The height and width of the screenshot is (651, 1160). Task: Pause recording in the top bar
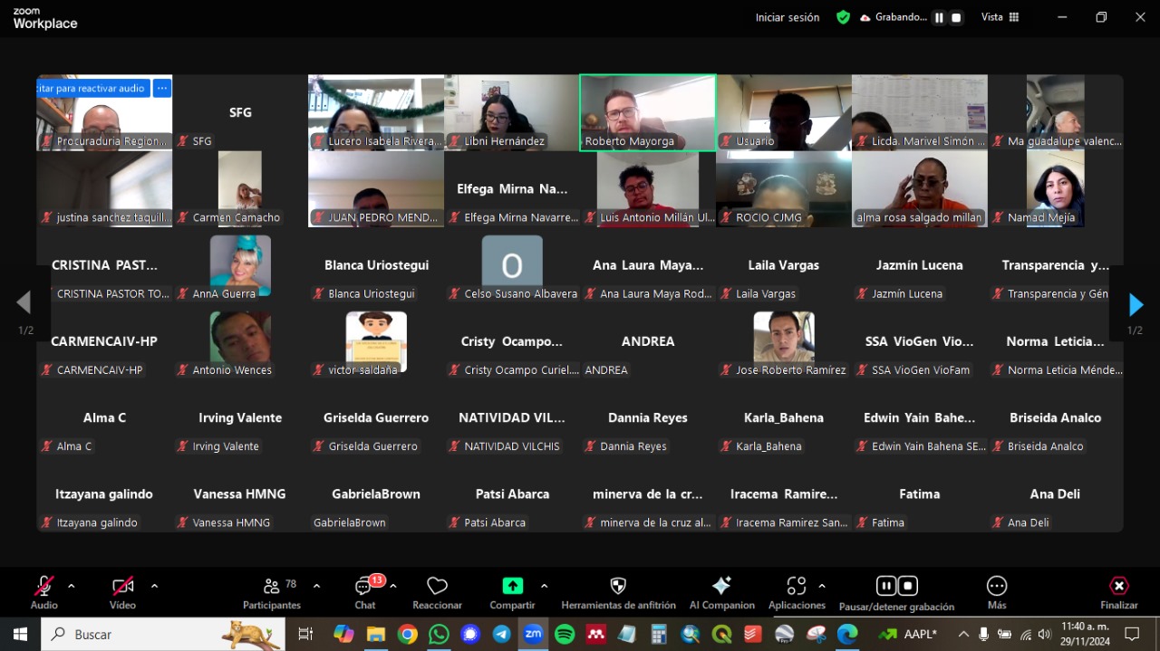939,17
